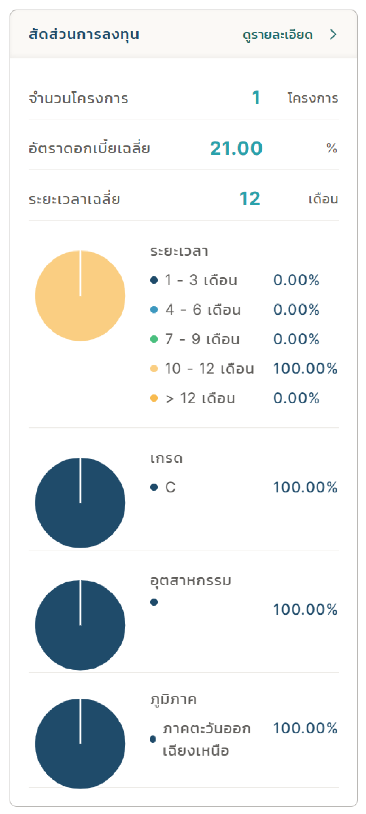Click the ภูมิภาค region pie chart
Image resolution: width=366 pixels, height=814 pixels.
pyautogui.click(x=80, y=744)
